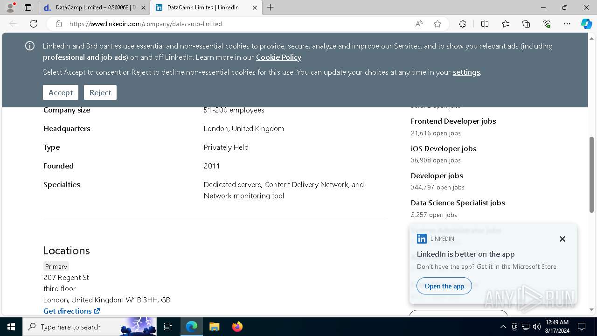Click the 'Locations' heading

[x=67, y=251]
